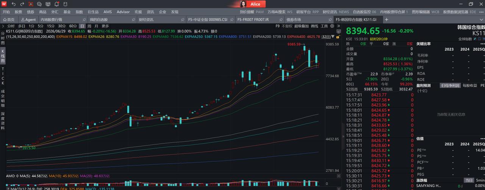Click the 超级叠加 button
This screenshot has height=190, width=485.
tap(302, 26)
